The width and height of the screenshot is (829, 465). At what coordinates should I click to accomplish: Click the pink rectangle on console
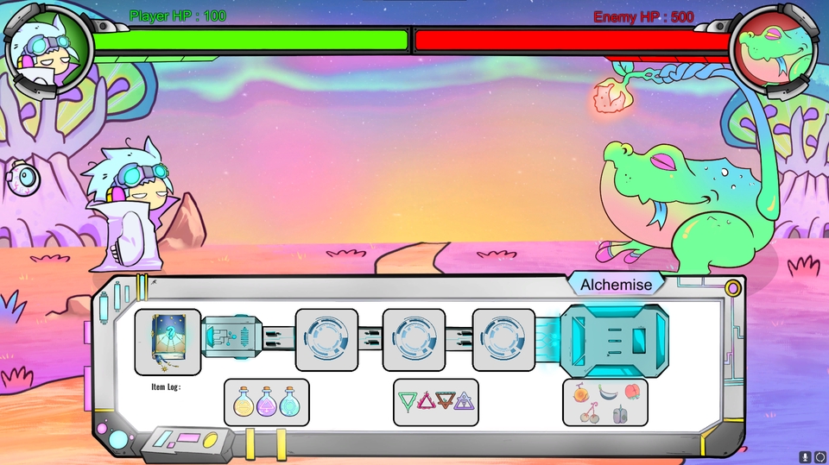point(188,438)
